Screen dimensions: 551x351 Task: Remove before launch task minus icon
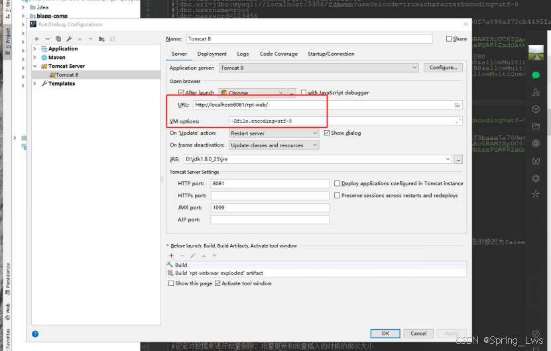182,255
